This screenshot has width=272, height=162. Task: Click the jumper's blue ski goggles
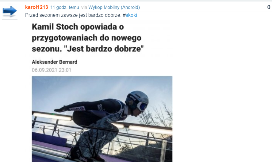[x=142, y=106]
